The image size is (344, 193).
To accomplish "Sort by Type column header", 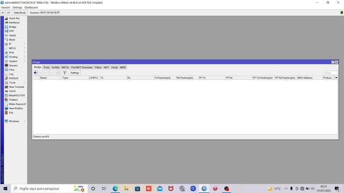I will [x=75, y=78].
